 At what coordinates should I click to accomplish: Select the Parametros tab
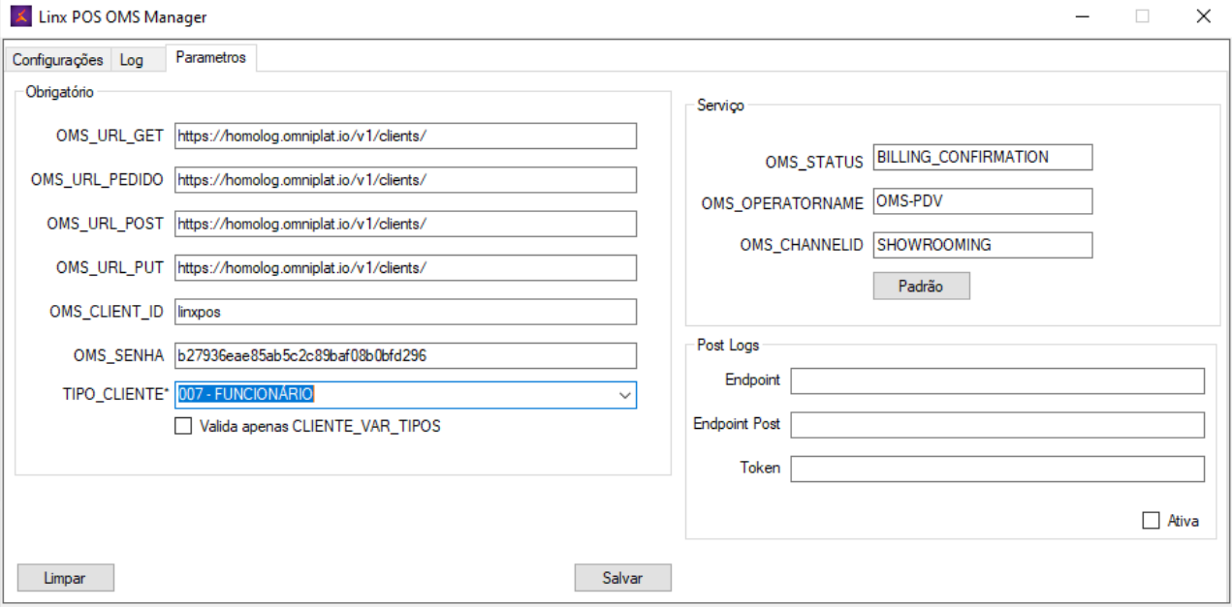(x=210, y=58)
